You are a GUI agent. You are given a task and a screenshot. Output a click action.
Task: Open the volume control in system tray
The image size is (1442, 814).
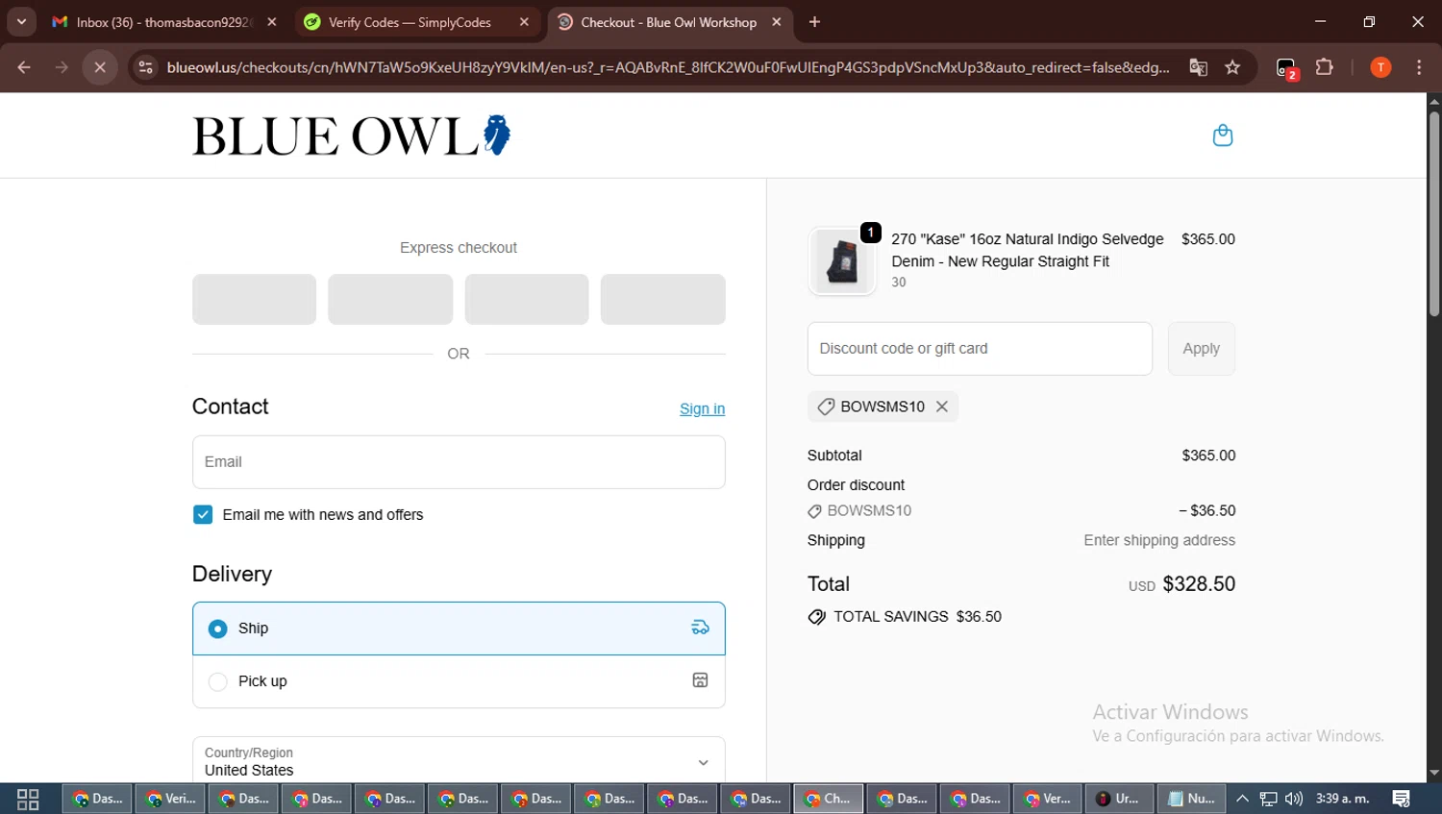click(1294, 799)
